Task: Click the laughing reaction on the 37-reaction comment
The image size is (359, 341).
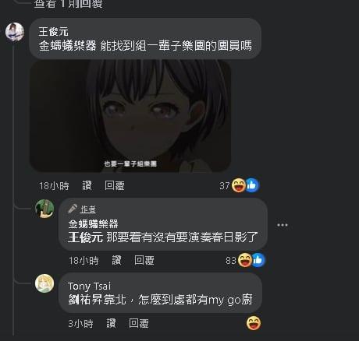Action: click(238, 185)
